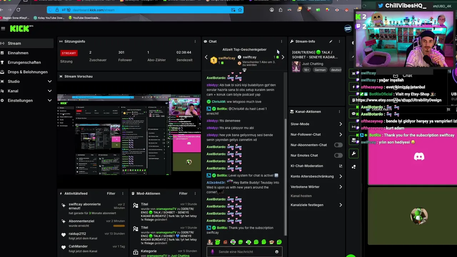Screen dimensions: 457x257
Task: Toggle Nur Emotes Chat switch
Action: coord(338,155)
